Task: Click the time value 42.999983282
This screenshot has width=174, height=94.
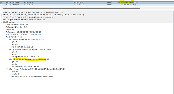Action: click(14, 2)
